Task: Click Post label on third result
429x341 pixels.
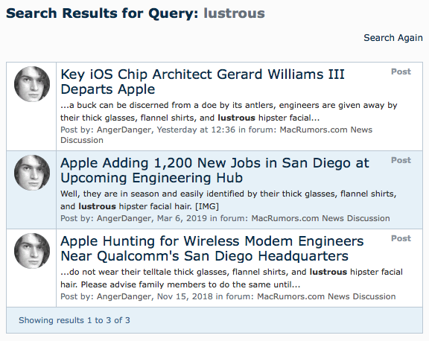Action: coord(401,238)
